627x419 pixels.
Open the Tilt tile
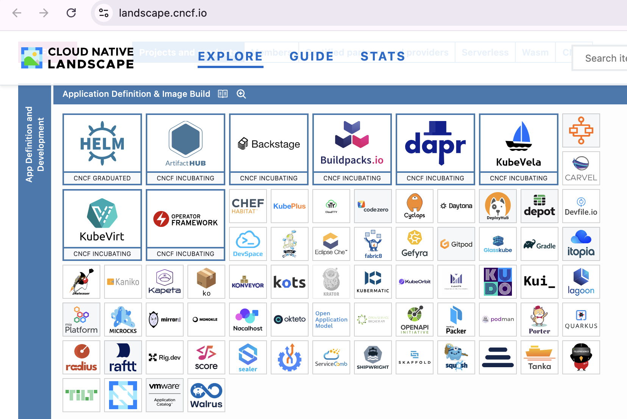pyautogui.click(x=81, y=395)
